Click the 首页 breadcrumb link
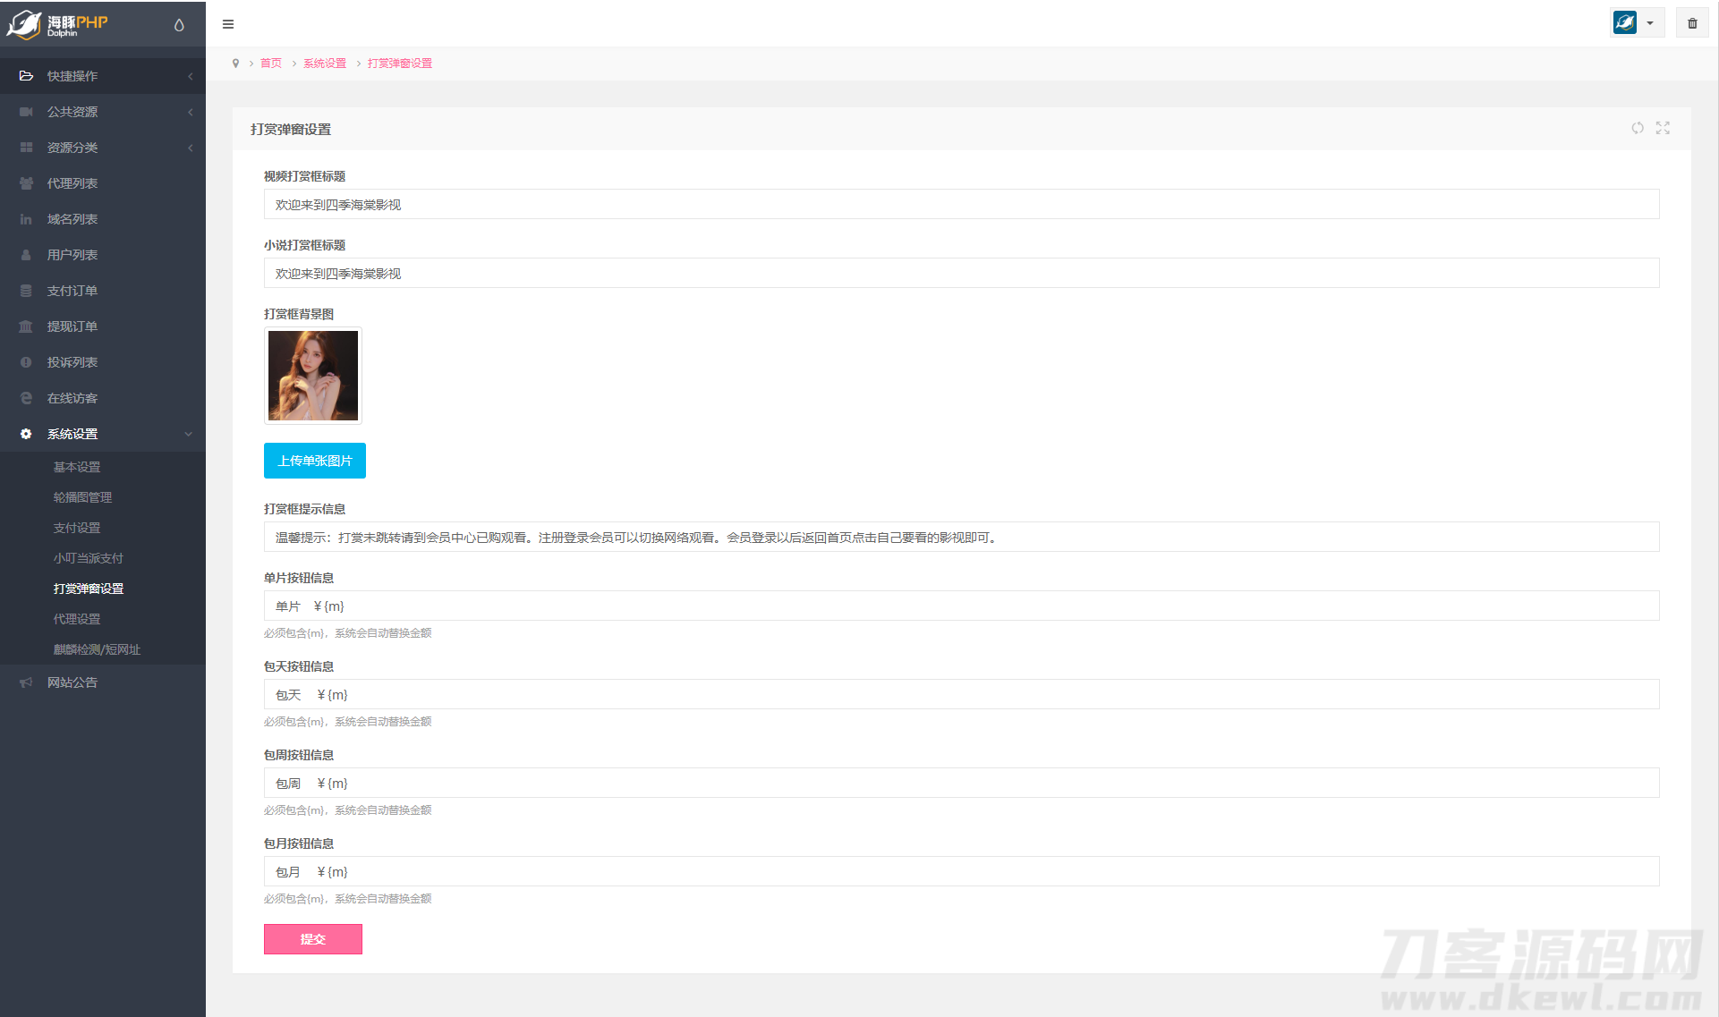 coord(271,64)
